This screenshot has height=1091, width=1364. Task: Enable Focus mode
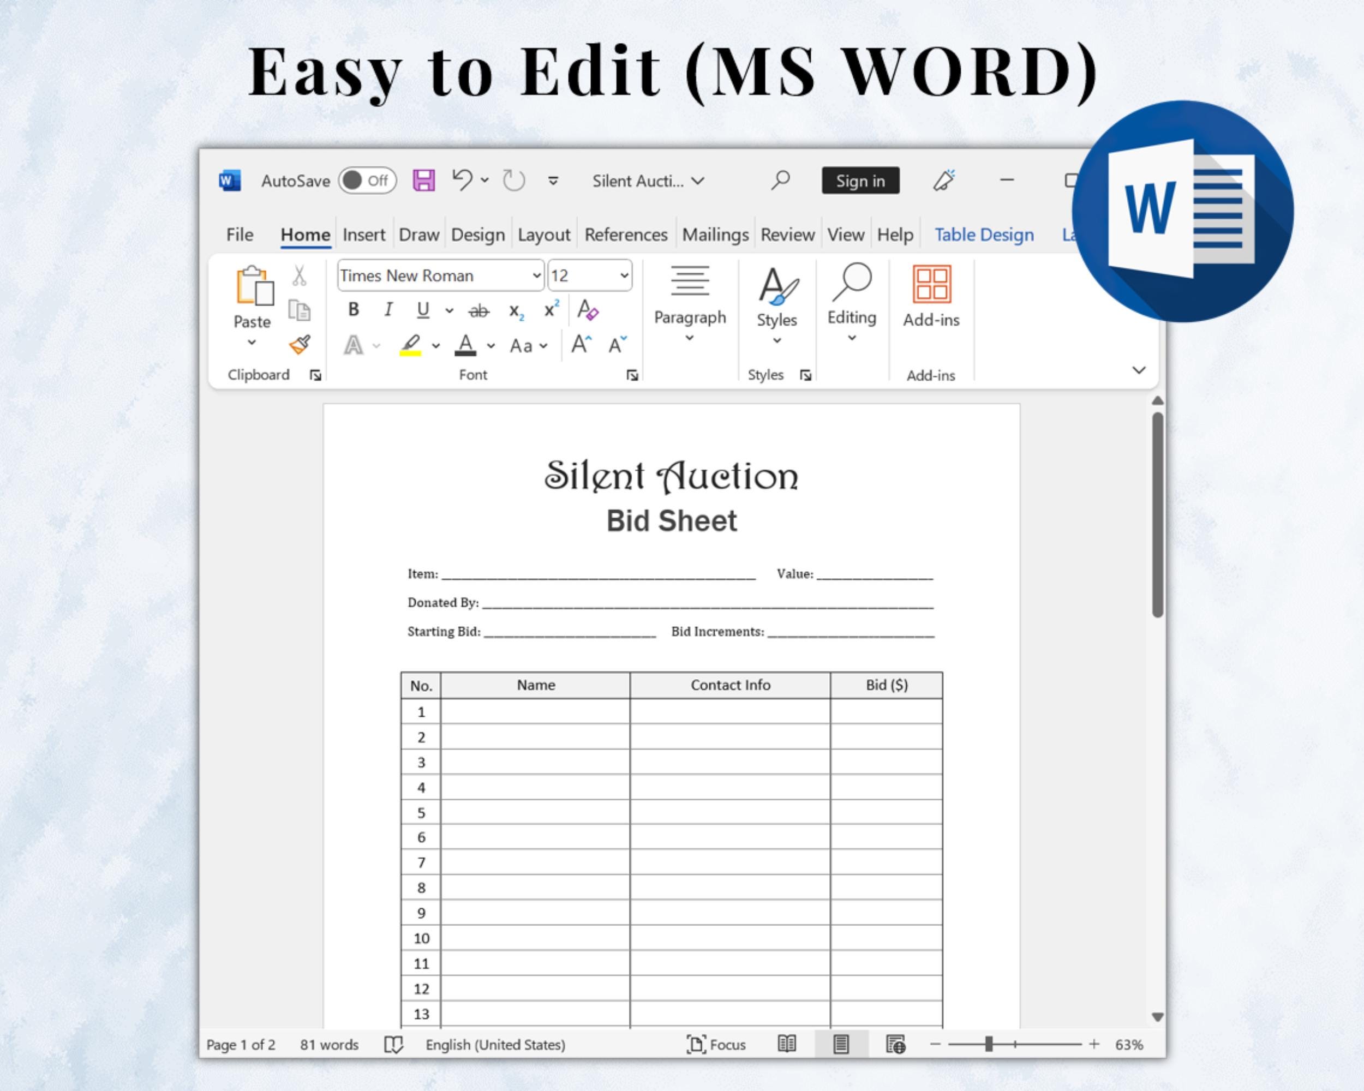tap(716, 1045)
